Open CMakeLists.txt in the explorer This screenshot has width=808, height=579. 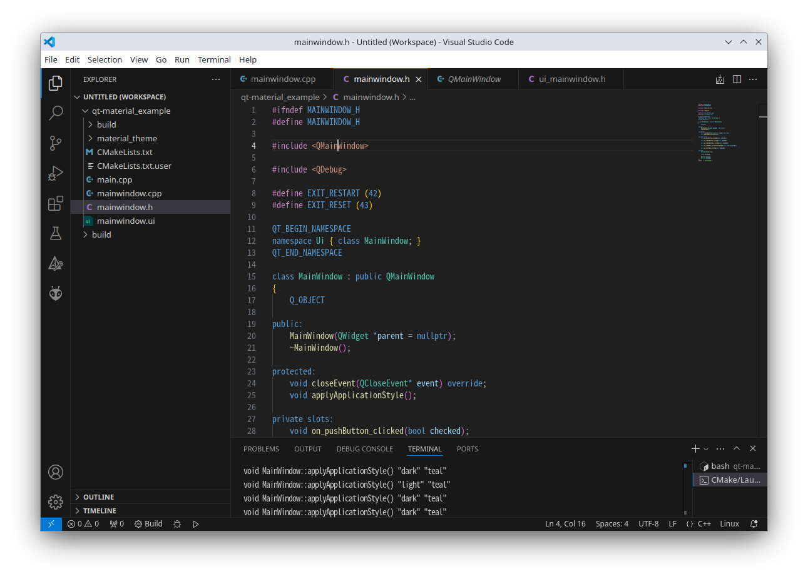point(151,152)
